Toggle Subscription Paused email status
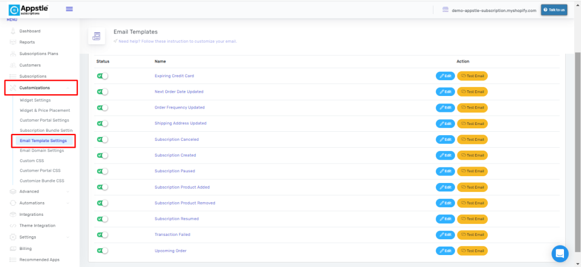This screenshot has width=581, height=267. click(102, 171)
